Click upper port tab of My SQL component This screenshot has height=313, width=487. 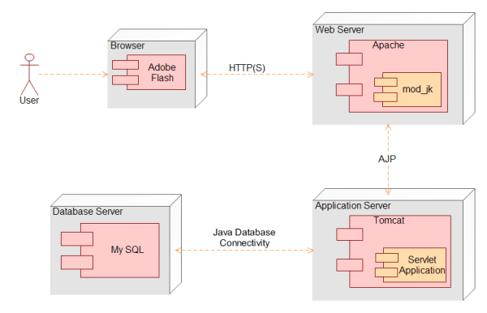click(x=77, y=239)
